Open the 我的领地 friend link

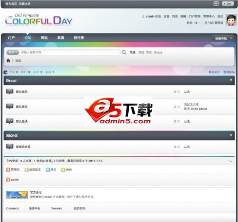coord(79,208)
